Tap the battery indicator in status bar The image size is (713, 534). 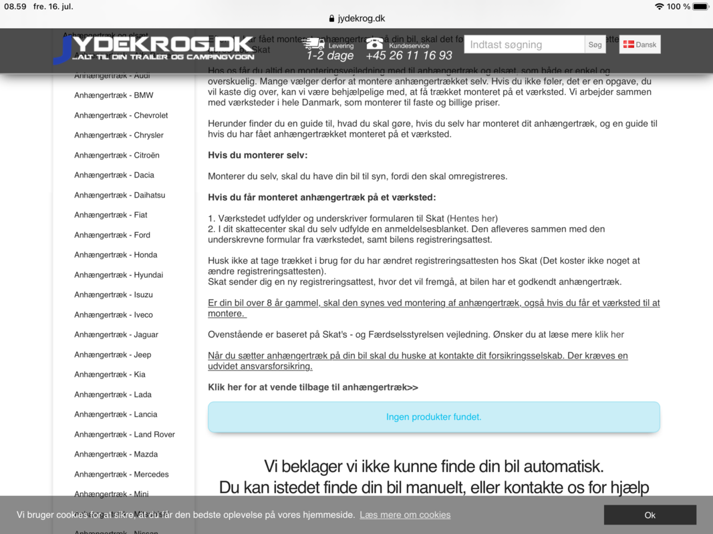(700, 7)
